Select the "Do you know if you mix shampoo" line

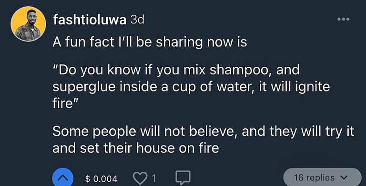(176, 71)
